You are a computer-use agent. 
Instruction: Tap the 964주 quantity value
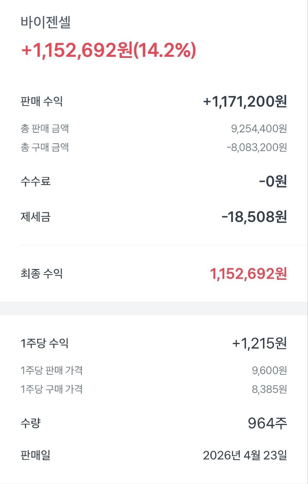[268, 423]
